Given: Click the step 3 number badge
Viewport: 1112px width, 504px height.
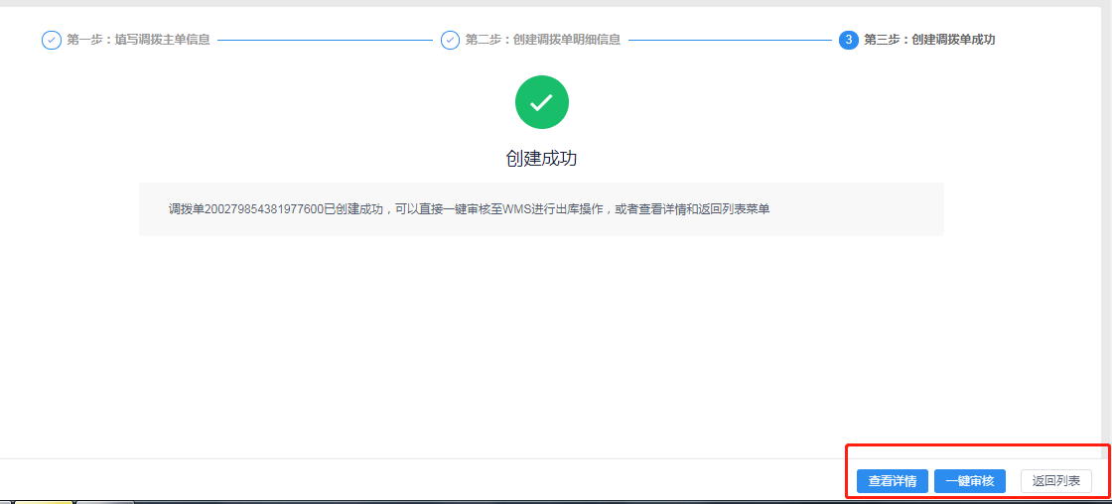Looking at the screenshot, I should pos(848,40).
